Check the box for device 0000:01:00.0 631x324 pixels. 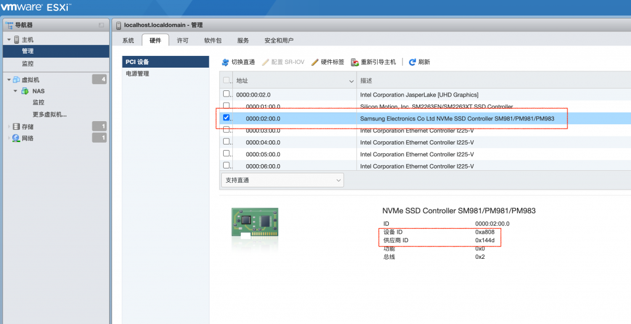(227, 106)
